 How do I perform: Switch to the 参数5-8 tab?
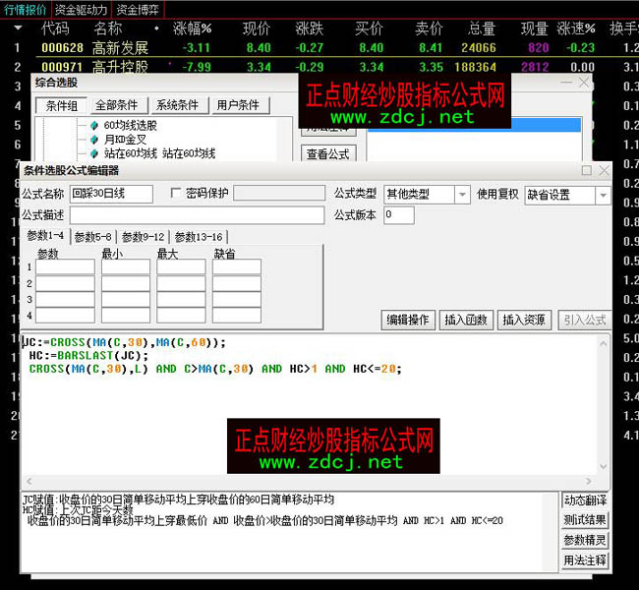tap(95, 237)
